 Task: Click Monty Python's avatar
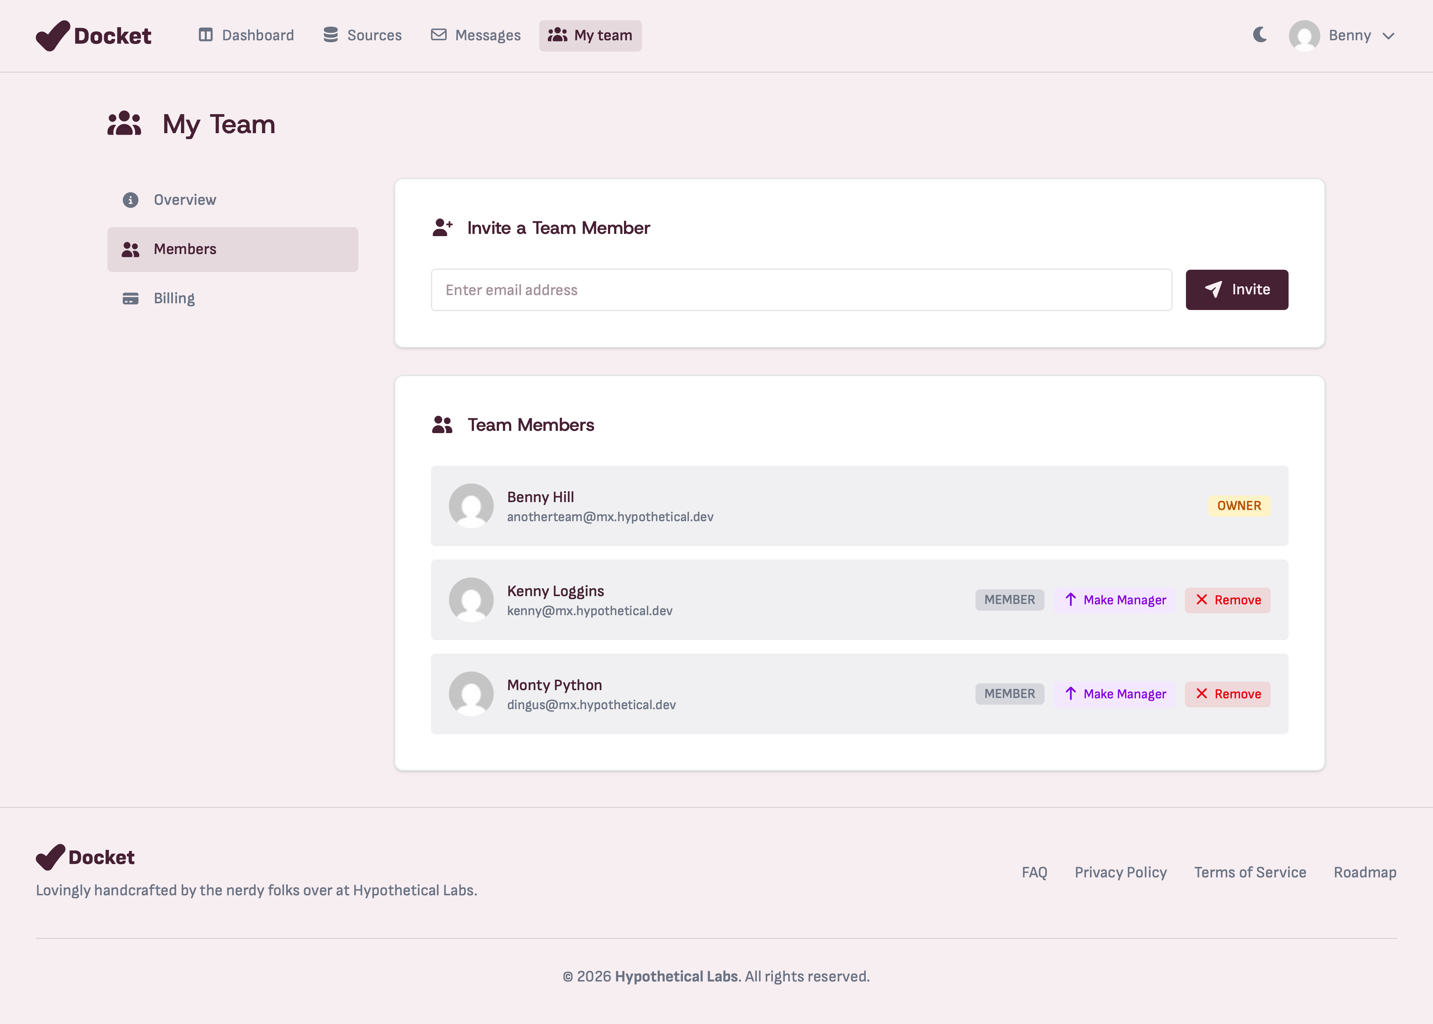coord(471,693)
